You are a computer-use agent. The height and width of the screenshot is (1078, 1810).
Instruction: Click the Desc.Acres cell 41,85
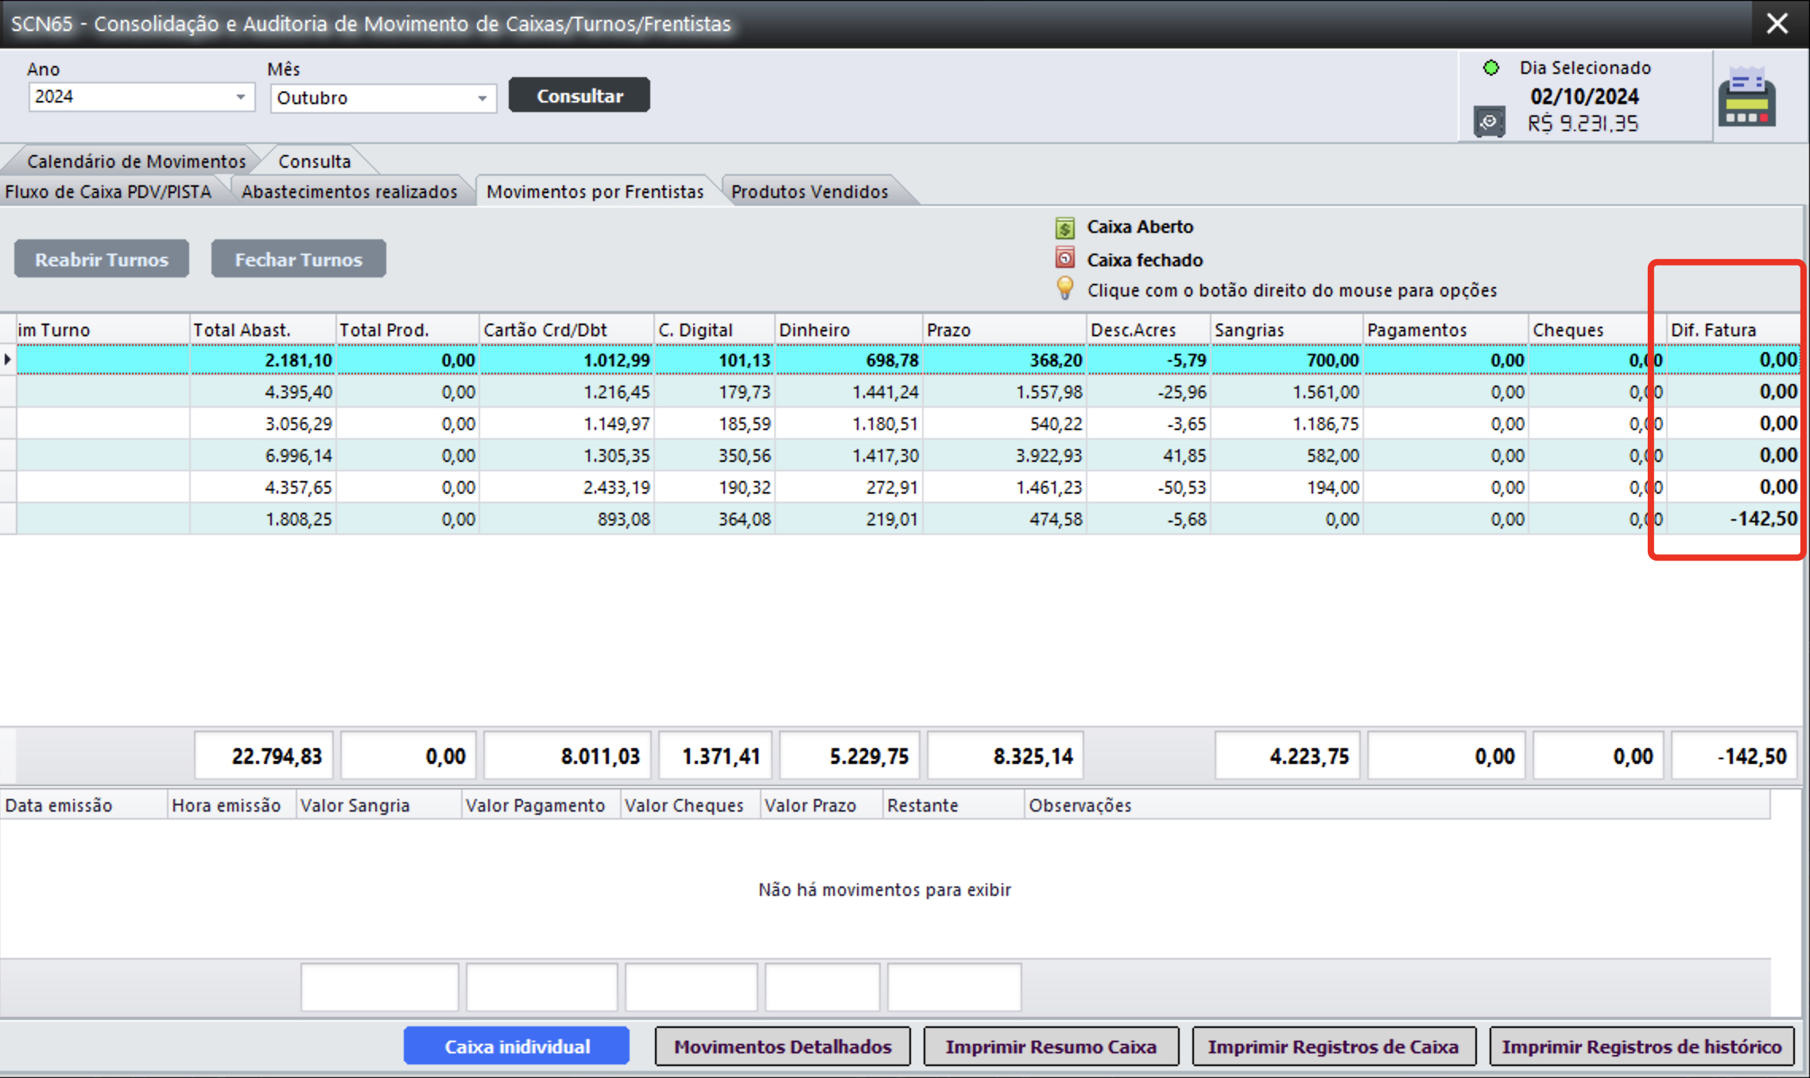[1149, 456]
